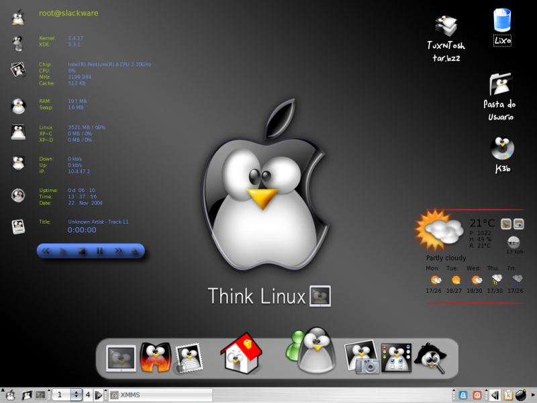The height and width of the screenshot is (403, 537).
Task: Click the play-arrow button beside desktop 4
Action: pos(99,395)
